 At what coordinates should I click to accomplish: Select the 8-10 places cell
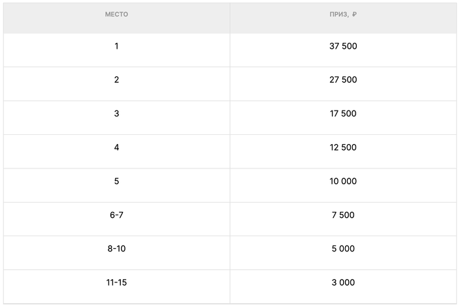click(x=116, y=249)
